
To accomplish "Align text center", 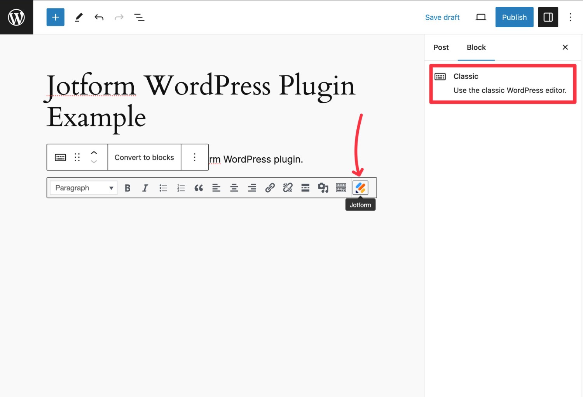I will click(234, 188).
